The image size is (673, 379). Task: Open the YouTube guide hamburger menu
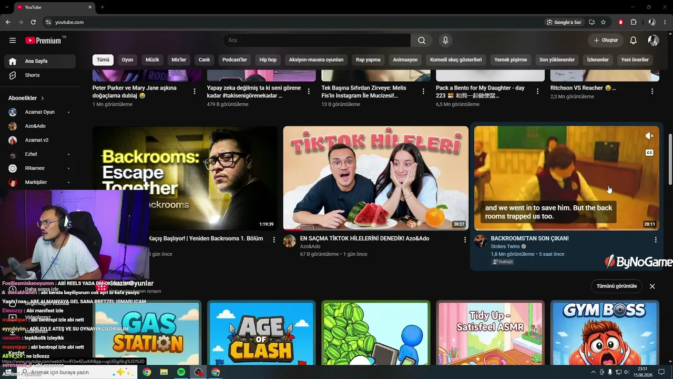(13, 41)
